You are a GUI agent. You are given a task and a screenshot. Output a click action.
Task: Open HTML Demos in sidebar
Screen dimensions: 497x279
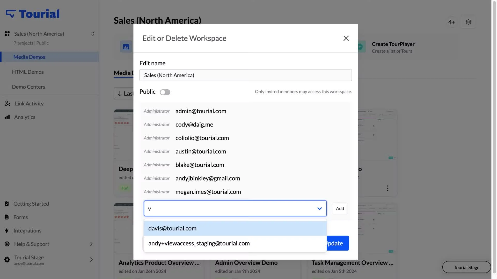click(x=28, y=72)
